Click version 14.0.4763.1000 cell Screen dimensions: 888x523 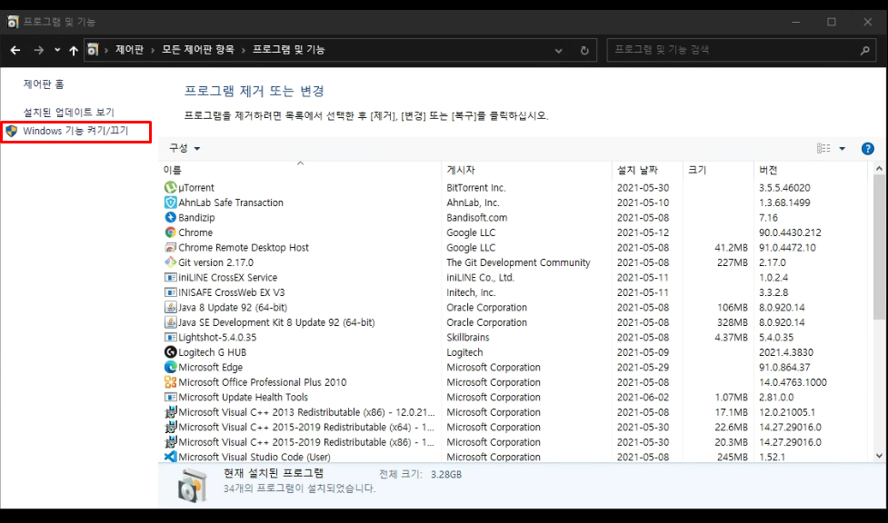[x=793, y=382]
